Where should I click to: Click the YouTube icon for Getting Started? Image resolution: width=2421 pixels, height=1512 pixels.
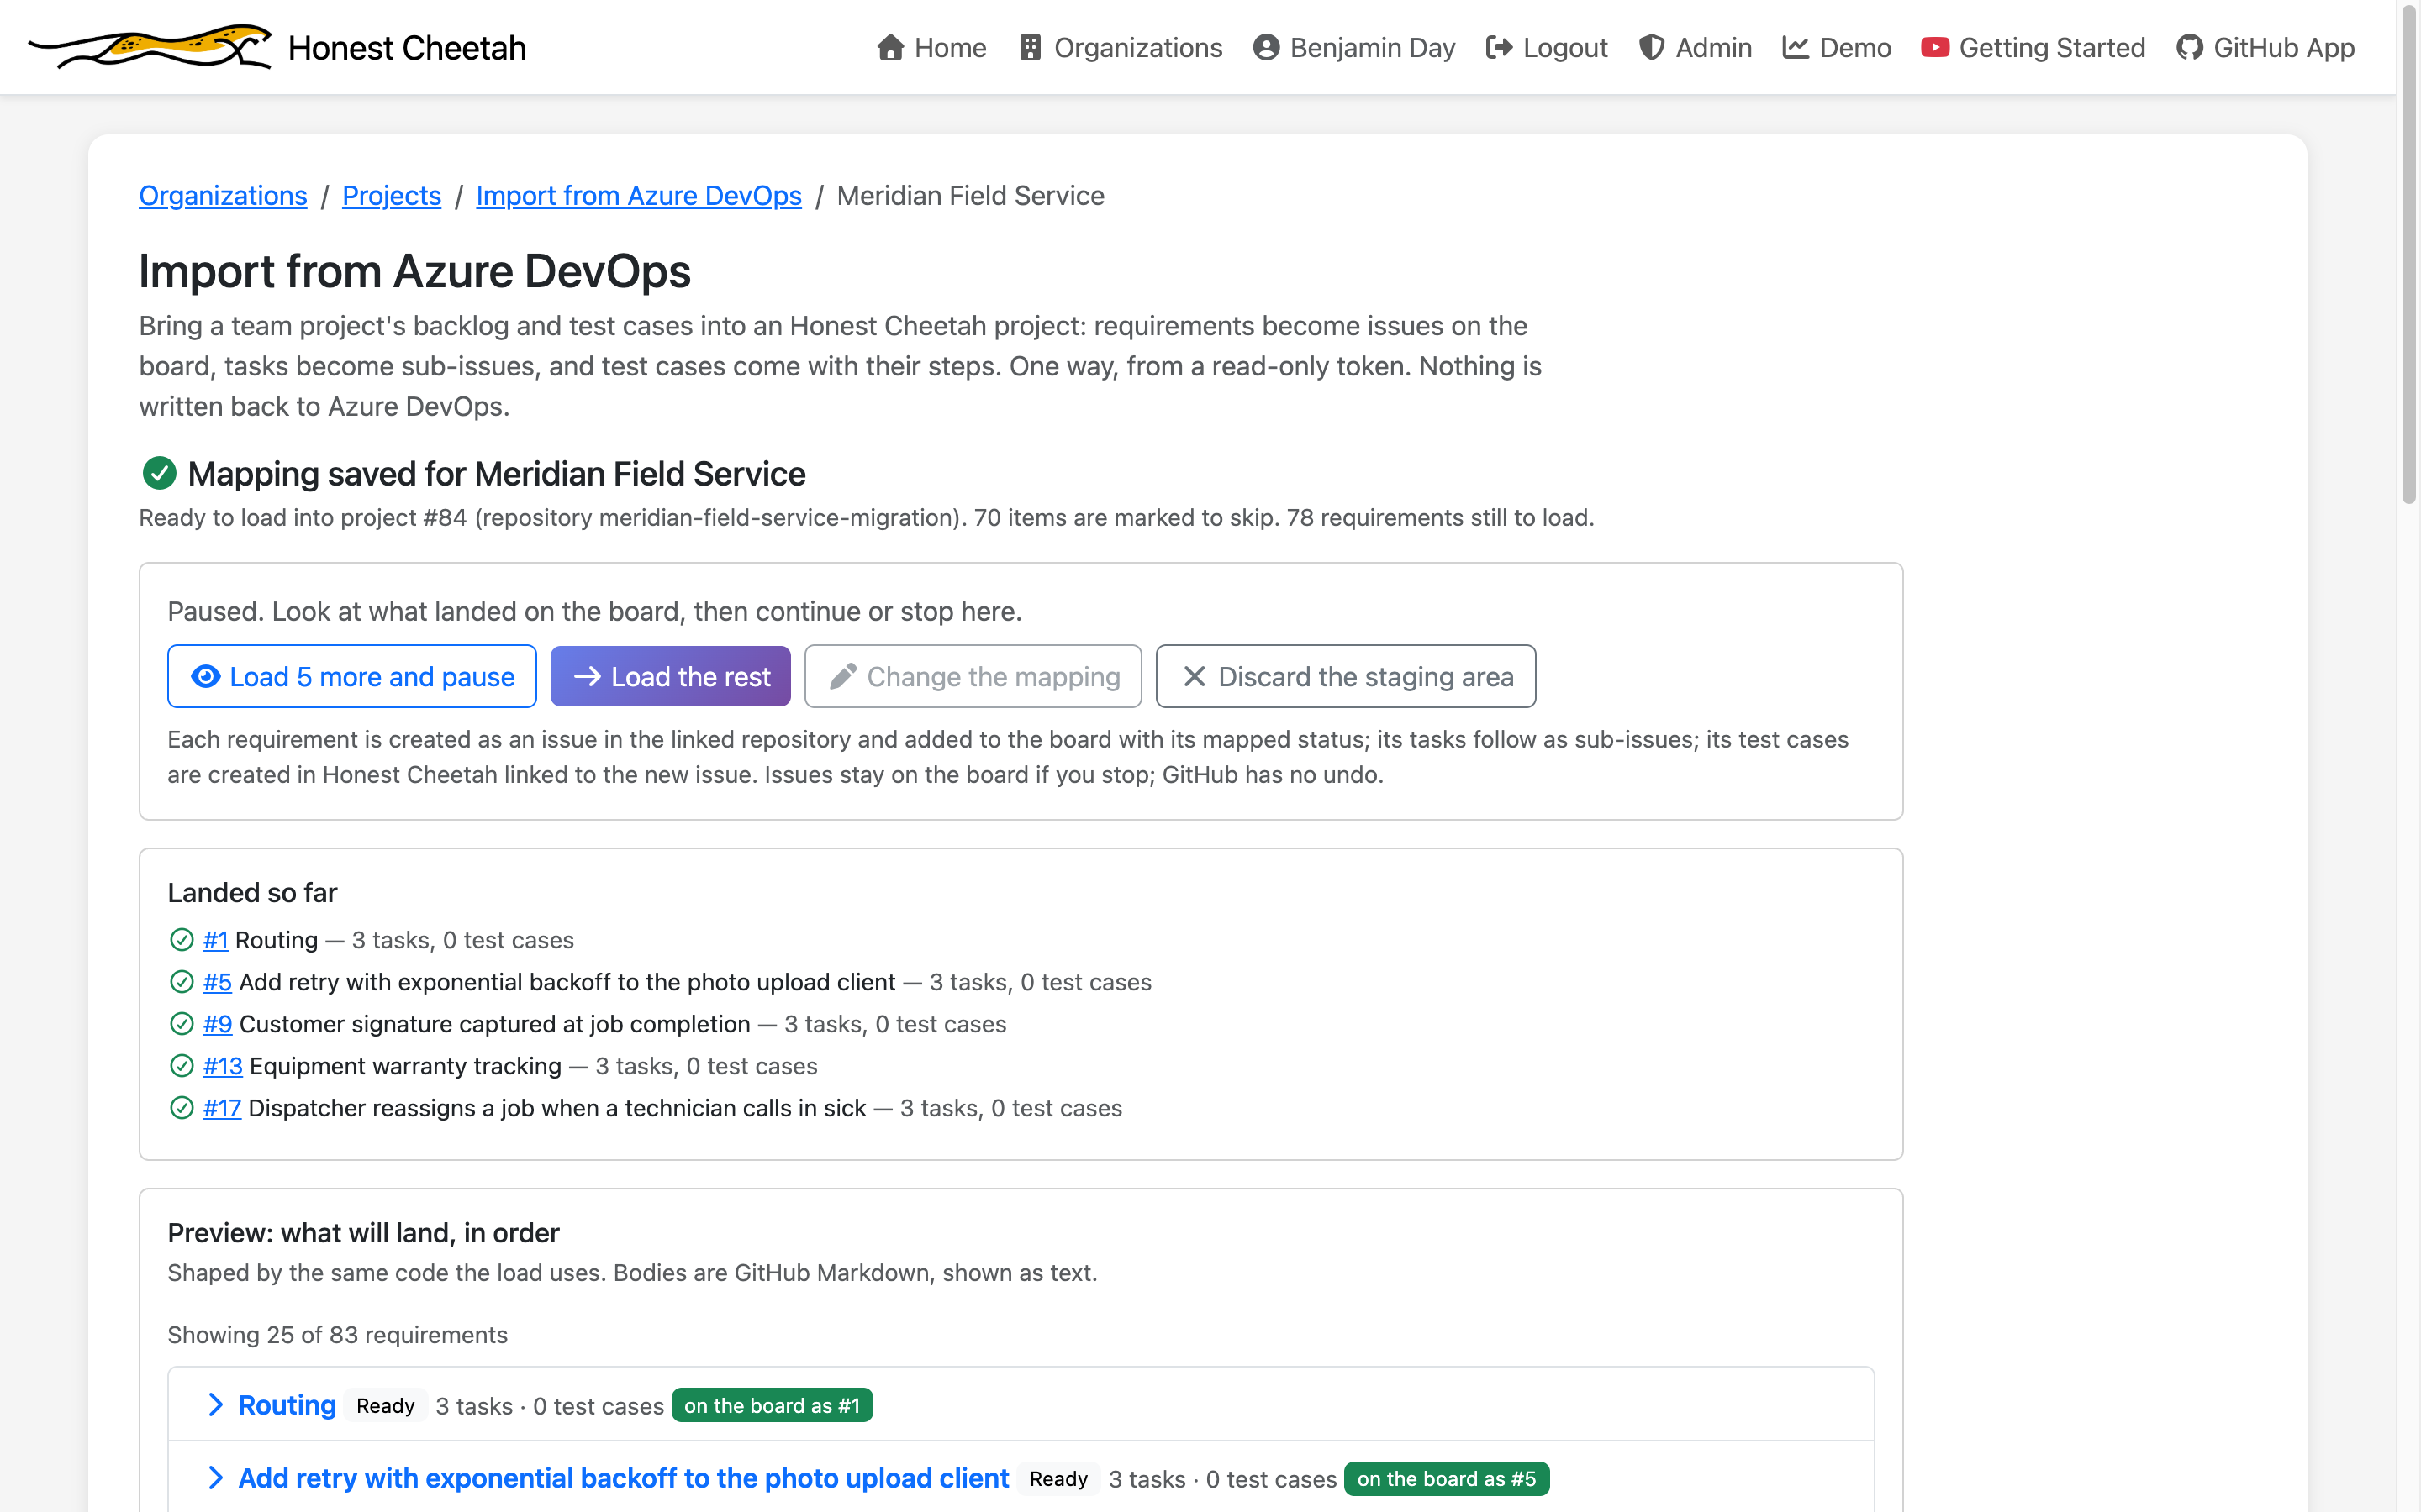1935,48
